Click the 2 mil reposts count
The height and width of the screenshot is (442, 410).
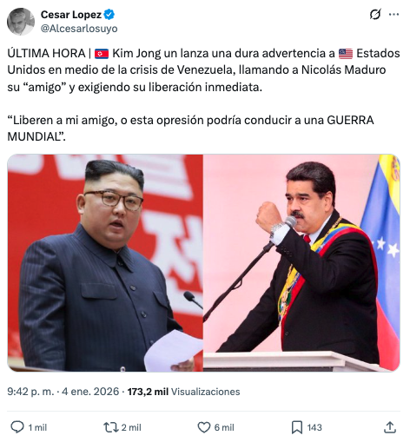click(131, 427)
